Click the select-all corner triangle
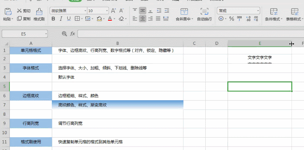304x150 pixels. click(x=7, y=44)
